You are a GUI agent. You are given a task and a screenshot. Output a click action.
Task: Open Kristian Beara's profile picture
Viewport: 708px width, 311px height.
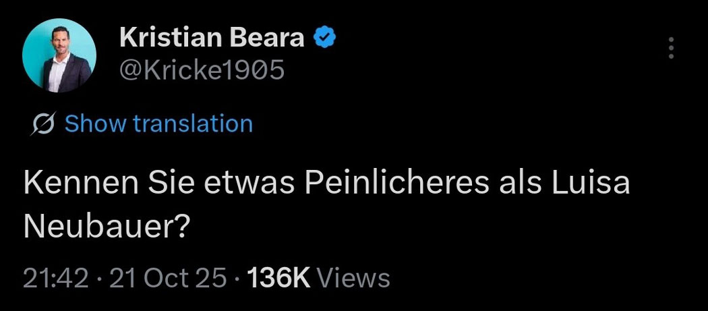[59, 55]
